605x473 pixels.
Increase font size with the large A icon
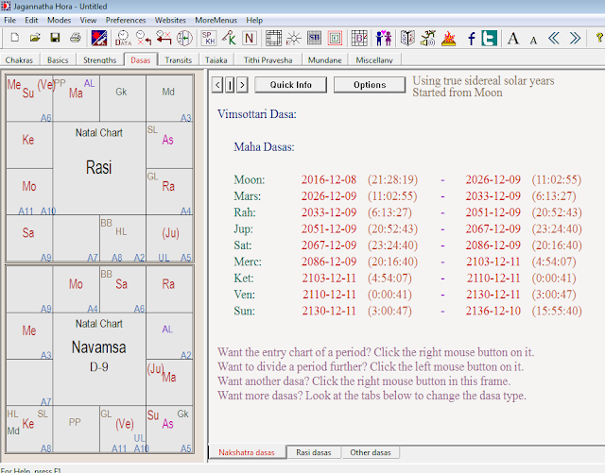pos(513,38)
